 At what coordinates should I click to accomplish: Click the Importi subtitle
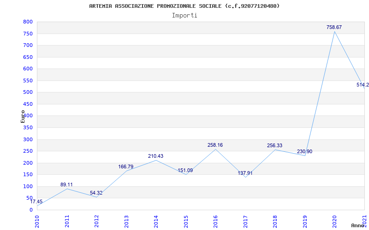coord(184,15)
